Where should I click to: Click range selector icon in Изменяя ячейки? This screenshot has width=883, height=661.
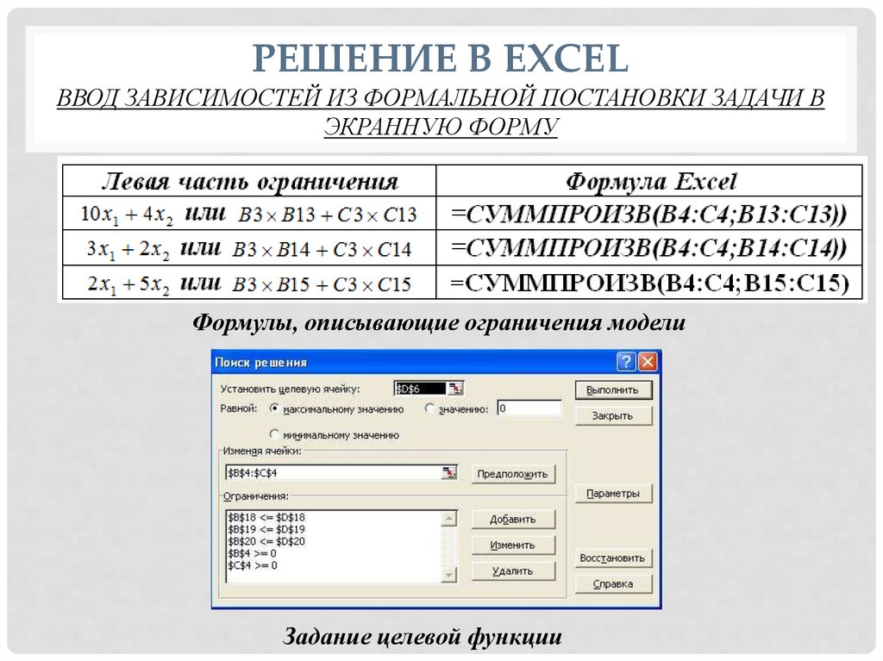point(448,473)
